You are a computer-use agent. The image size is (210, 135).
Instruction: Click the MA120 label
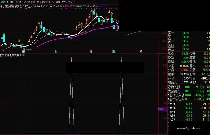94,6
